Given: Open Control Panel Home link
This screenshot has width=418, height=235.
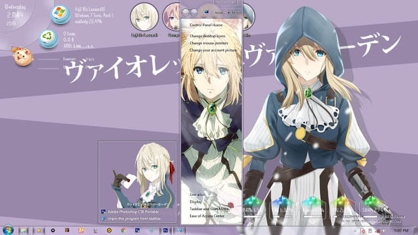Looking at the screenshot, I should (206, 25).
